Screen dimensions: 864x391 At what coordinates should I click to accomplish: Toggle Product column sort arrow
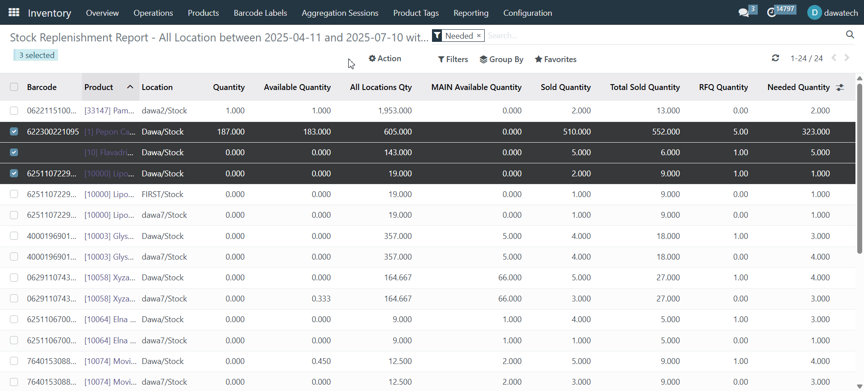pyautogui.click(x=130, y=87)
